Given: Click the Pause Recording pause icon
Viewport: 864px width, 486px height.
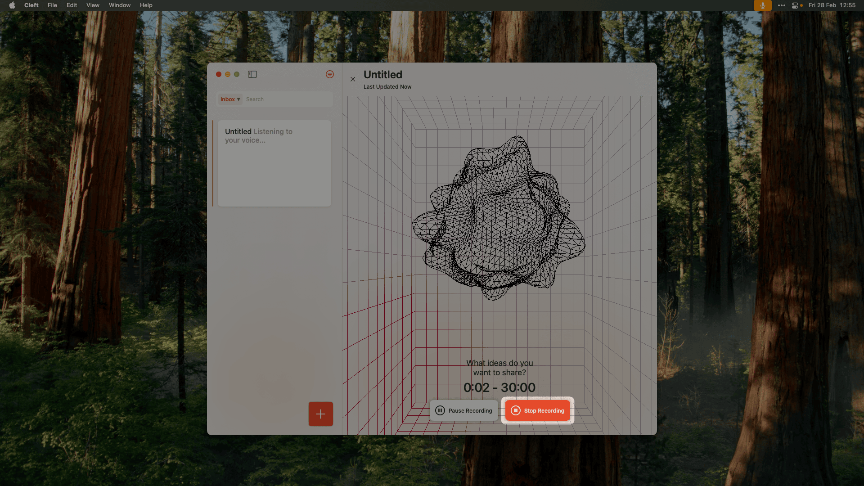Looking at the screenshot, I should [440, 410].
